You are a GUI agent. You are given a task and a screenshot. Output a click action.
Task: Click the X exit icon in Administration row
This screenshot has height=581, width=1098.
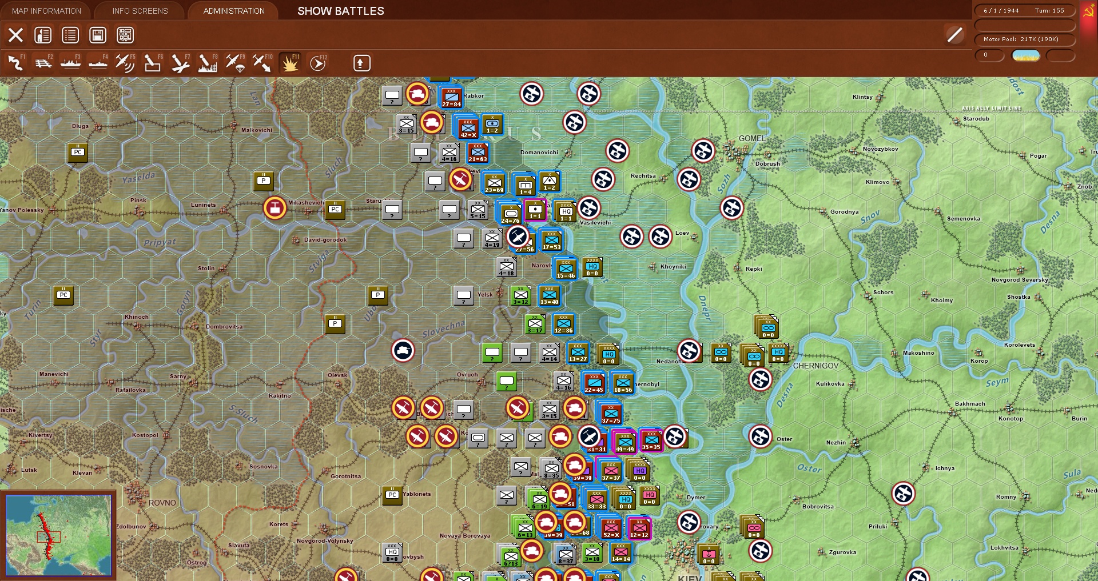coord(15,35)
